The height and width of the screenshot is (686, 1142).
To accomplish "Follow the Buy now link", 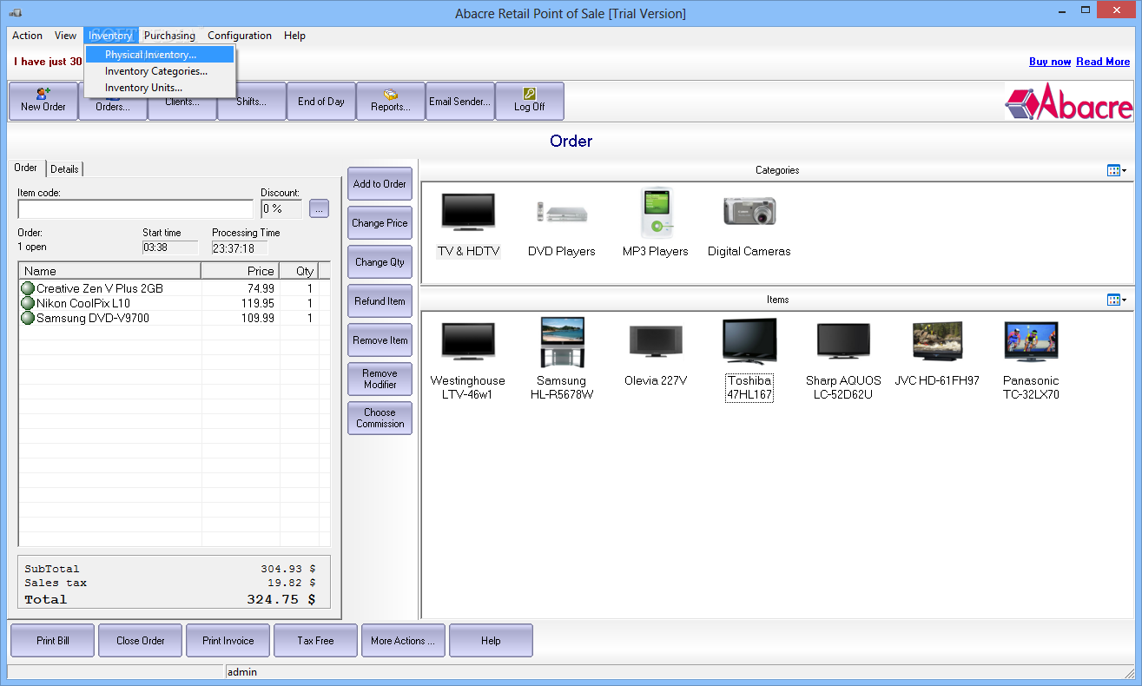I will click(1050, 62).
